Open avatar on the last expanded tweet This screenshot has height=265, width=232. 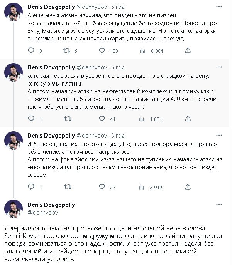point(14,209)
